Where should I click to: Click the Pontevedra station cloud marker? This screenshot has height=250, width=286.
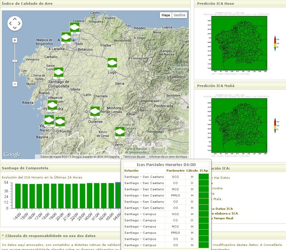point(52,106)
